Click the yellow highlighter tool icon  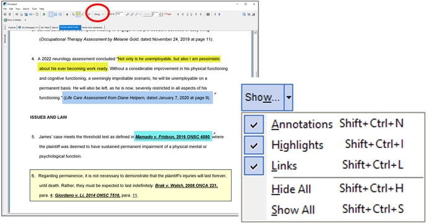(78, 14)
